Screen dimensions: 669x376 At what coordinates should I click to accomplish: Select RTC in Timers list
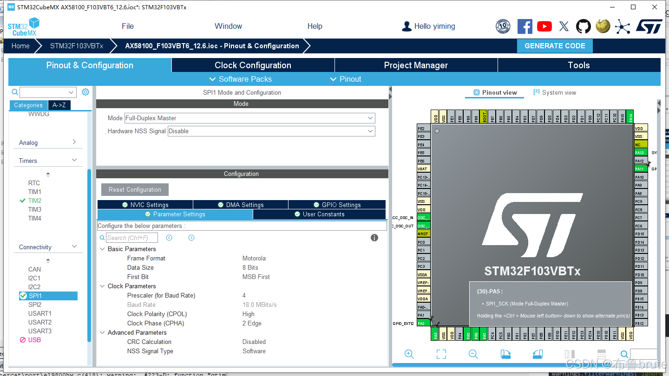34,183
